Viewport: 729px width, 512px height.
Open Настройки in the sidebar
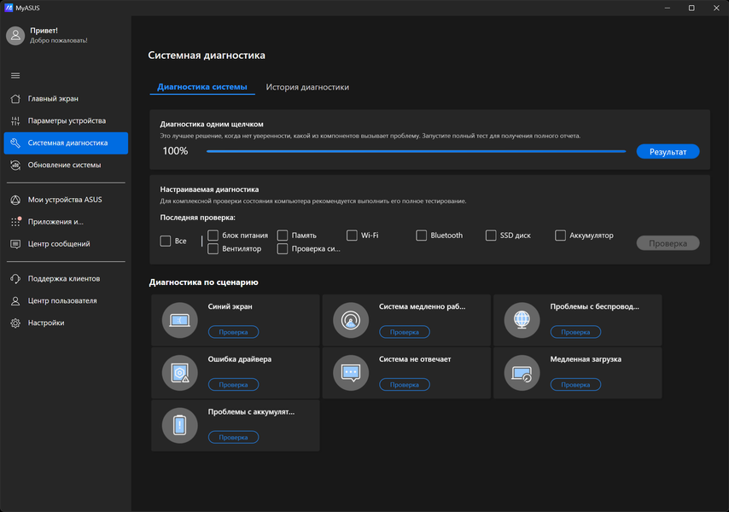[x=46, y=323]
